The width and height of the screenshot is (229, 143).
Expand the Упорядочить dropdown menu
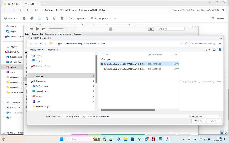tap(36, 50)
